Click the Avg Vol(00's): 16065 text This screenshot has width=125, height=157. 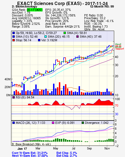click(x=26, y=18)
